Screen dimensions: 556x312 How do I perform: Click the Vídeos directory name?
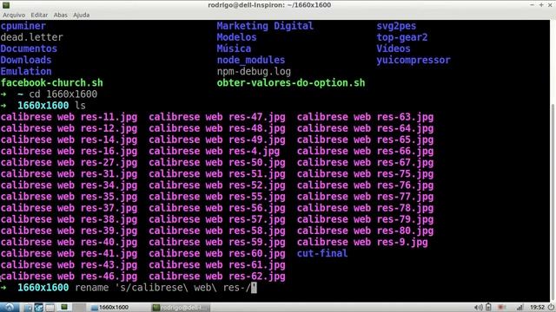[x=394, y=49]
